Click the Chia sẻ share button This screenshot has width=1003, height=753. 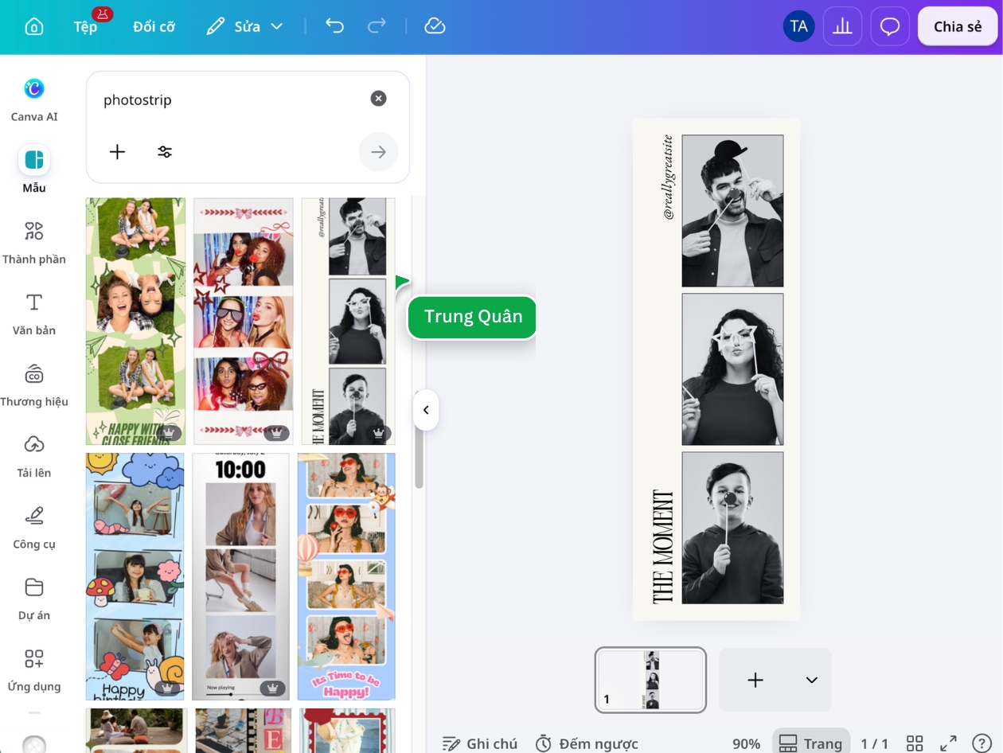(x=958, y=26)
